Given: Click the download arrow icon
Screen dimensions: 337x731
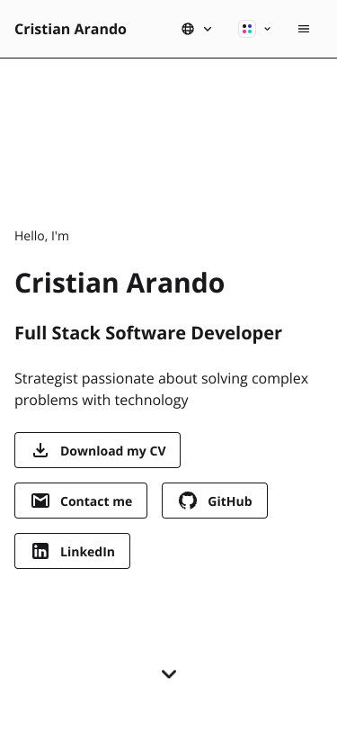Looking at the screenshot, I should [x=40, y=450].
